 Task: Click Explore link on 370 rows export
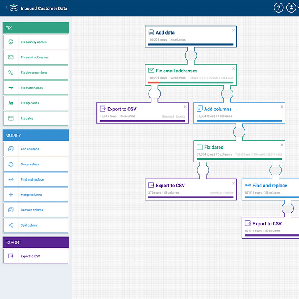(x=229, y=193)
